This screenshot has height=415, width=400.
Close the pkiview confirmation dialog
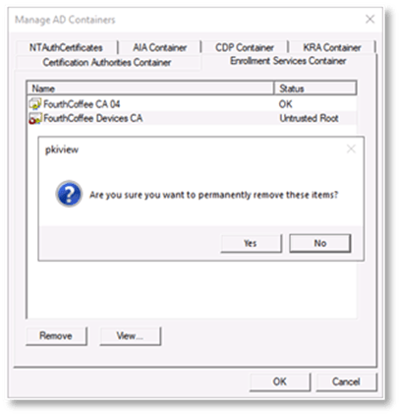pyautogui.click(x=351, y=149)
